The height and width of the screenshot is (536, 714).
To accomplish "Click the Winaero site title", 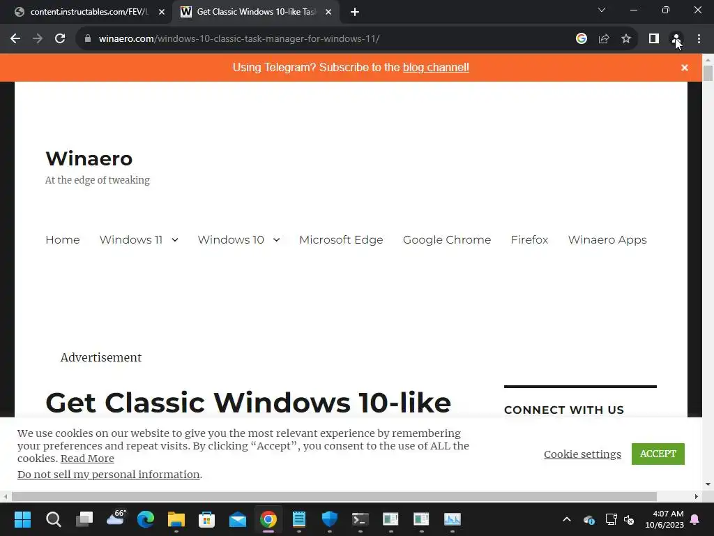I will 89,158.
